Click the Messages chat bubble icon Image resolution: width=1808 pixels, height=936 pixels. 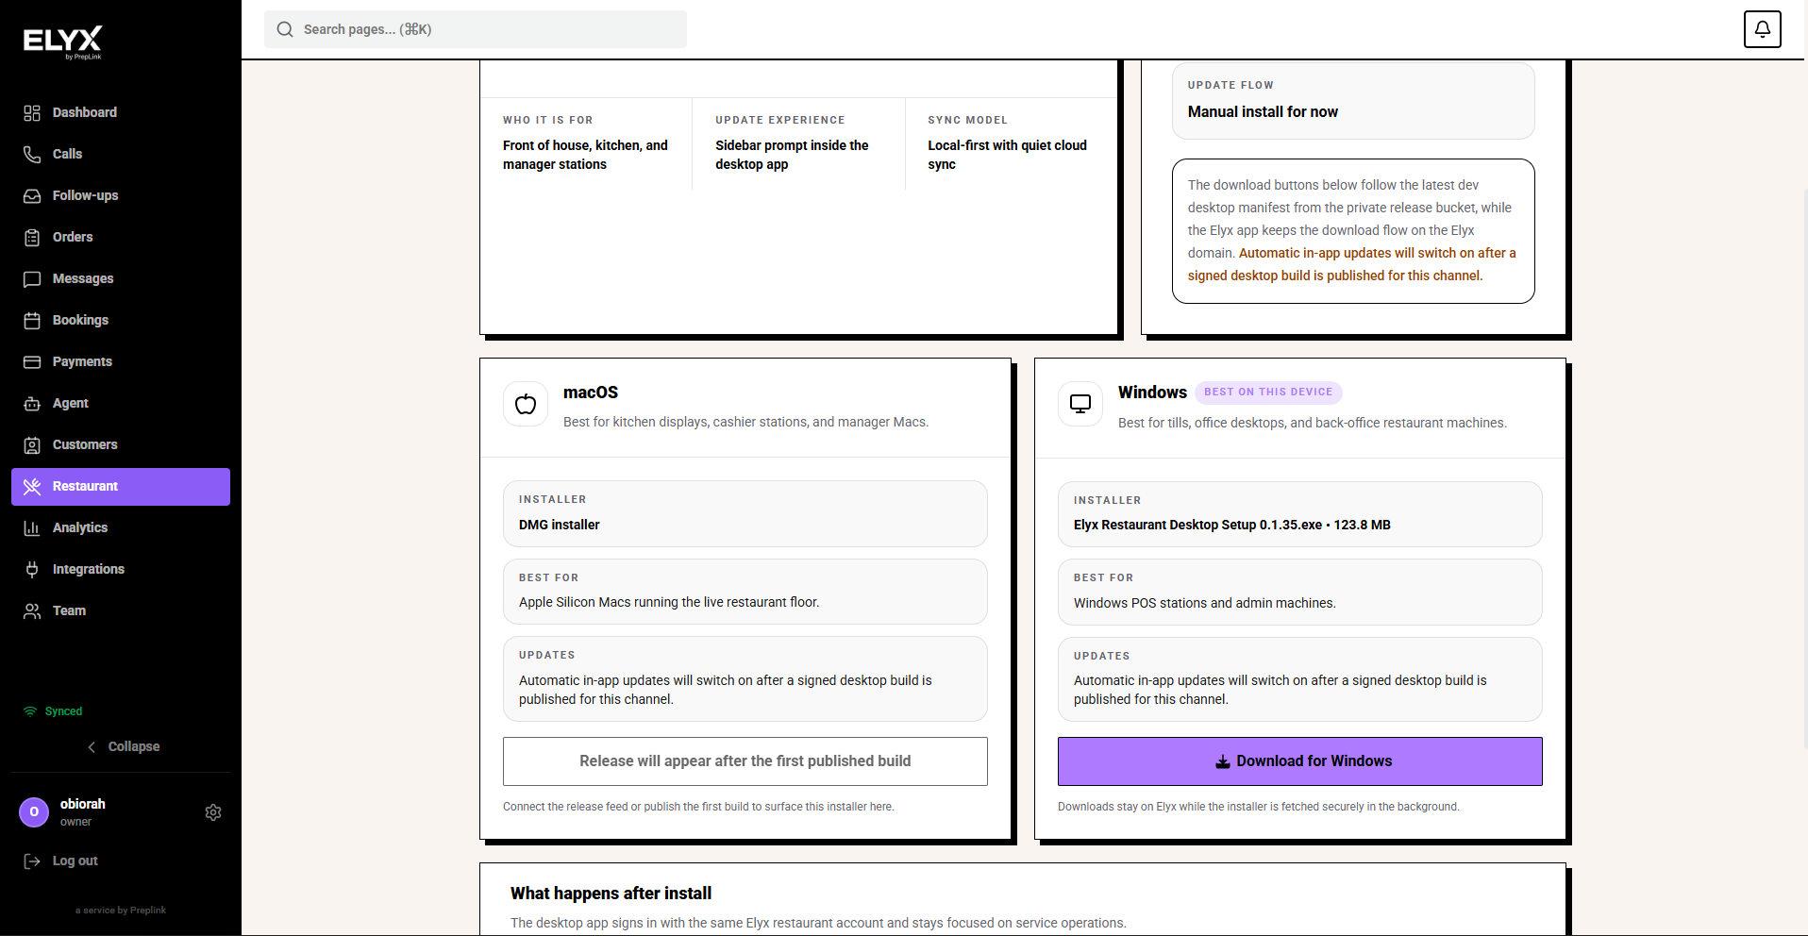tap(32, 279)
